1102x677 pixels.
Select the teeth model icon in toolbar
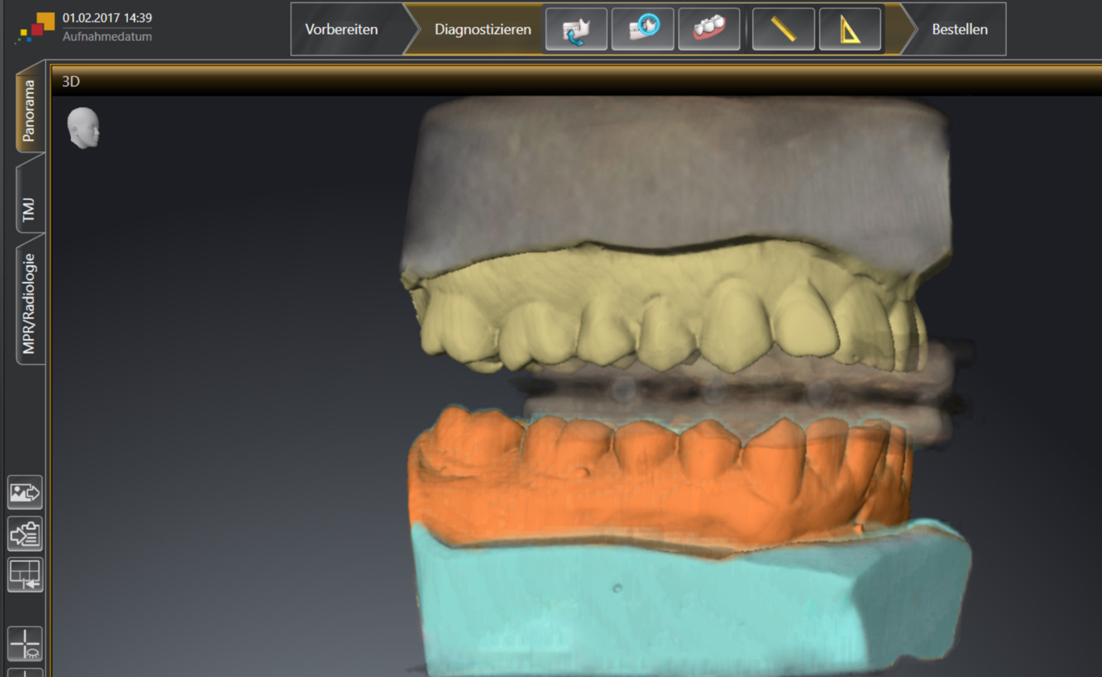tap(709, 29)
